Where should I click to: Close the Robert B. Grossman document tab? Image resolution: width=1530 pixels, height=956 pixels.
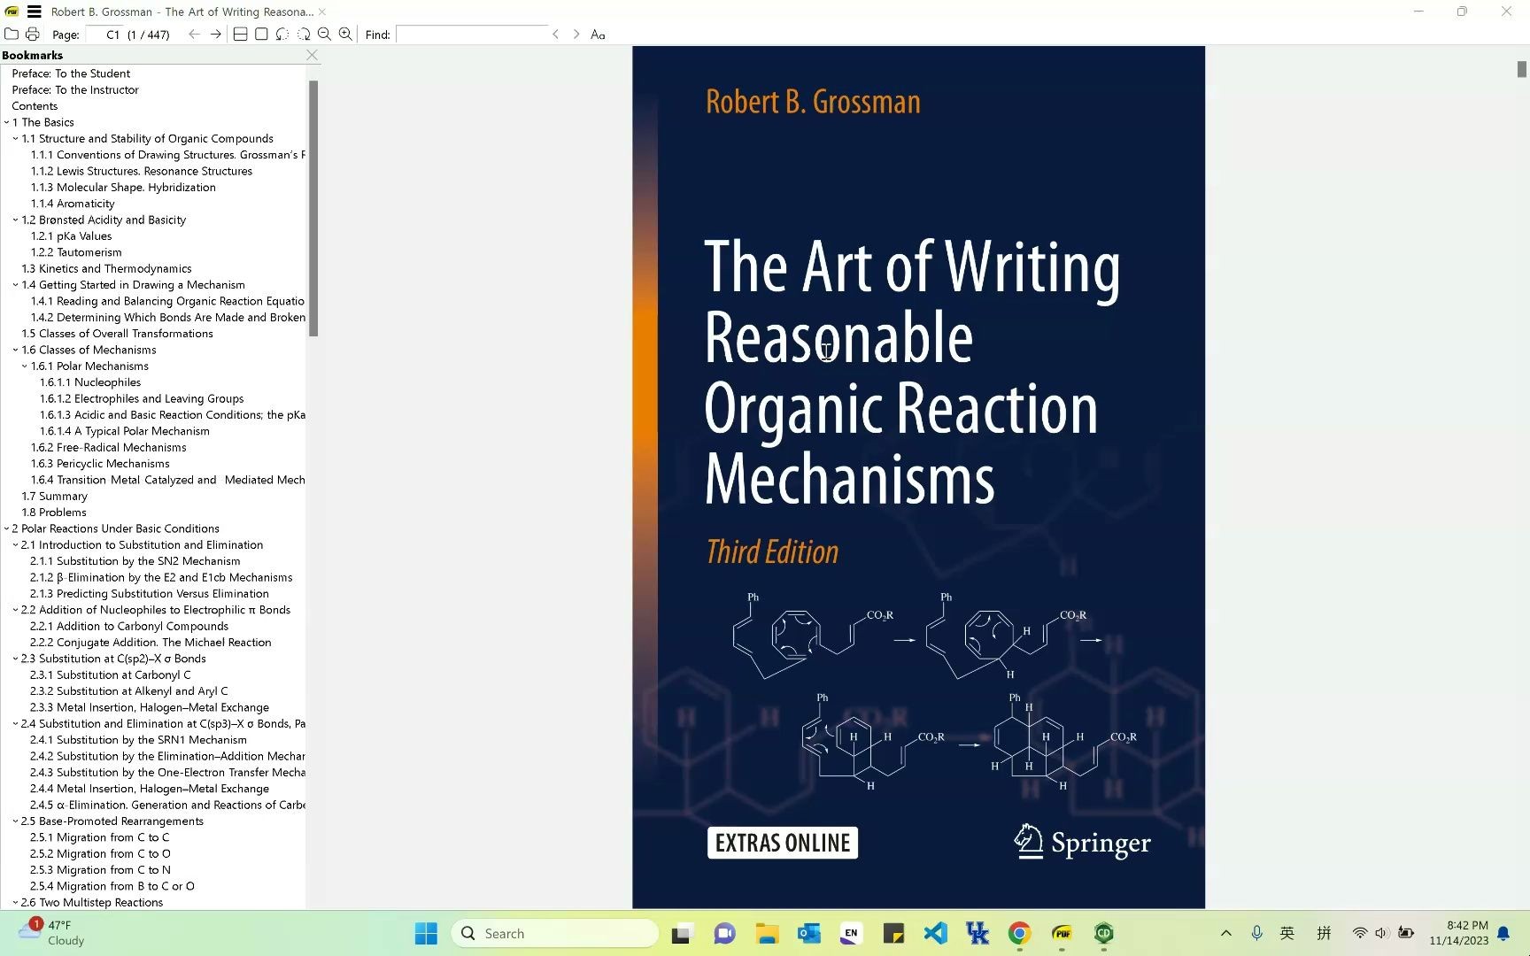pyautogui.click(x=322, y=12)
